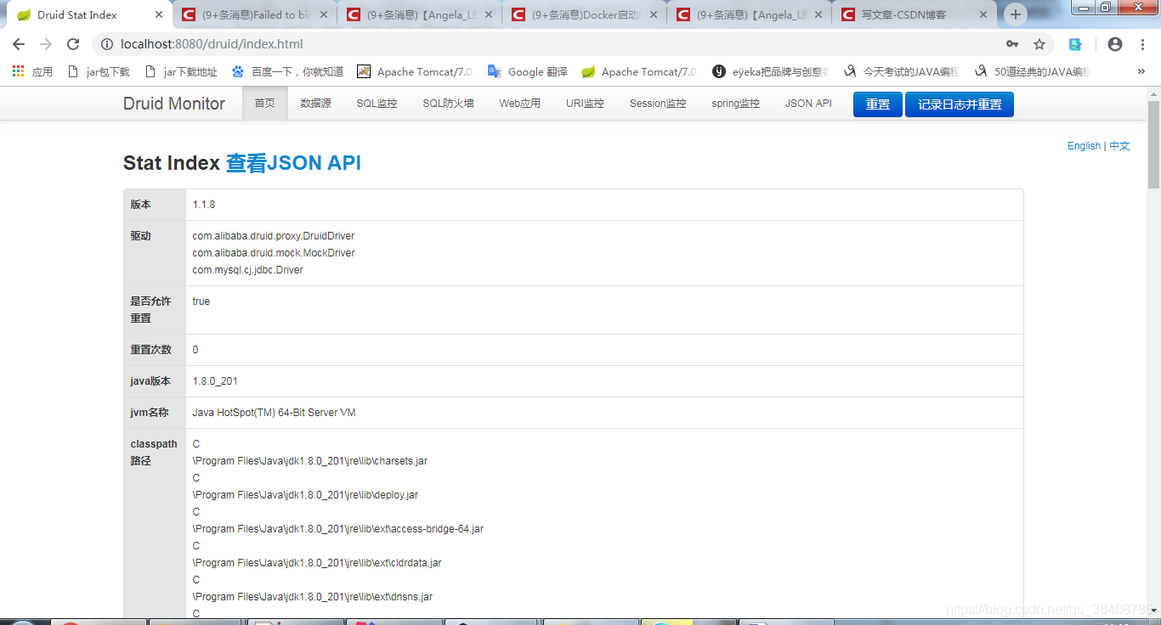The width and height of the screenshot is (1161, 625).
Task: View site information icon beside localhost URL
Action: [x=107, y=44]
